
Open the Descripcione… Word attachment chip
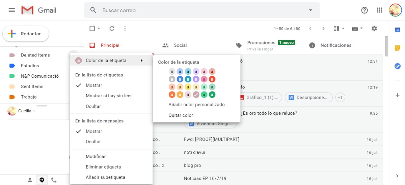[x=309, y=98]
